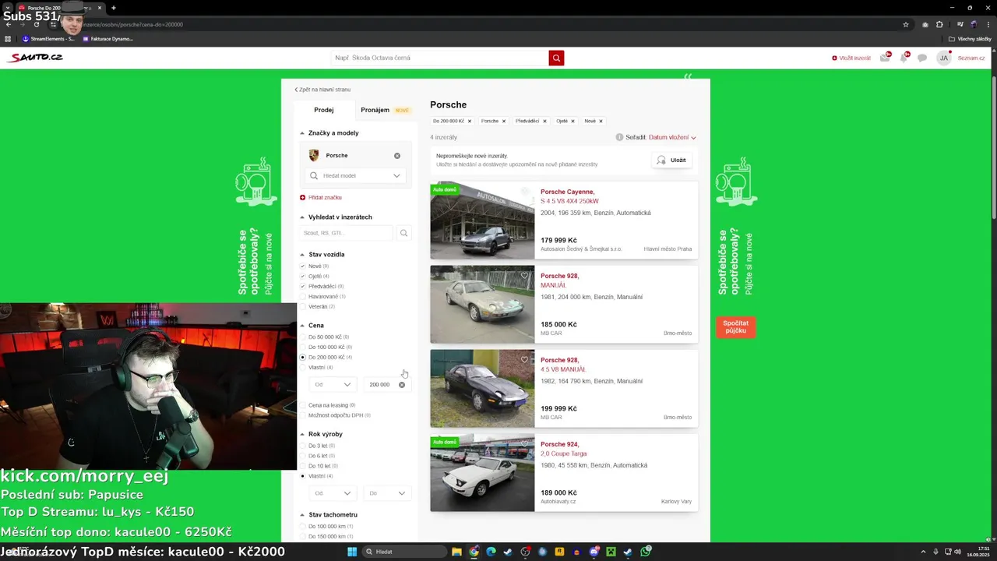This screenshot has height=561, width=997.
Task: Open the Hledat model dropdown
Action: click(x=356, y=176)
